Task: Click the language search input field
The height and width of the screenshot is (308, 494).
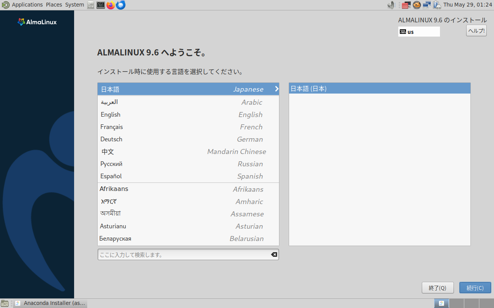Action: pos(188,254)
